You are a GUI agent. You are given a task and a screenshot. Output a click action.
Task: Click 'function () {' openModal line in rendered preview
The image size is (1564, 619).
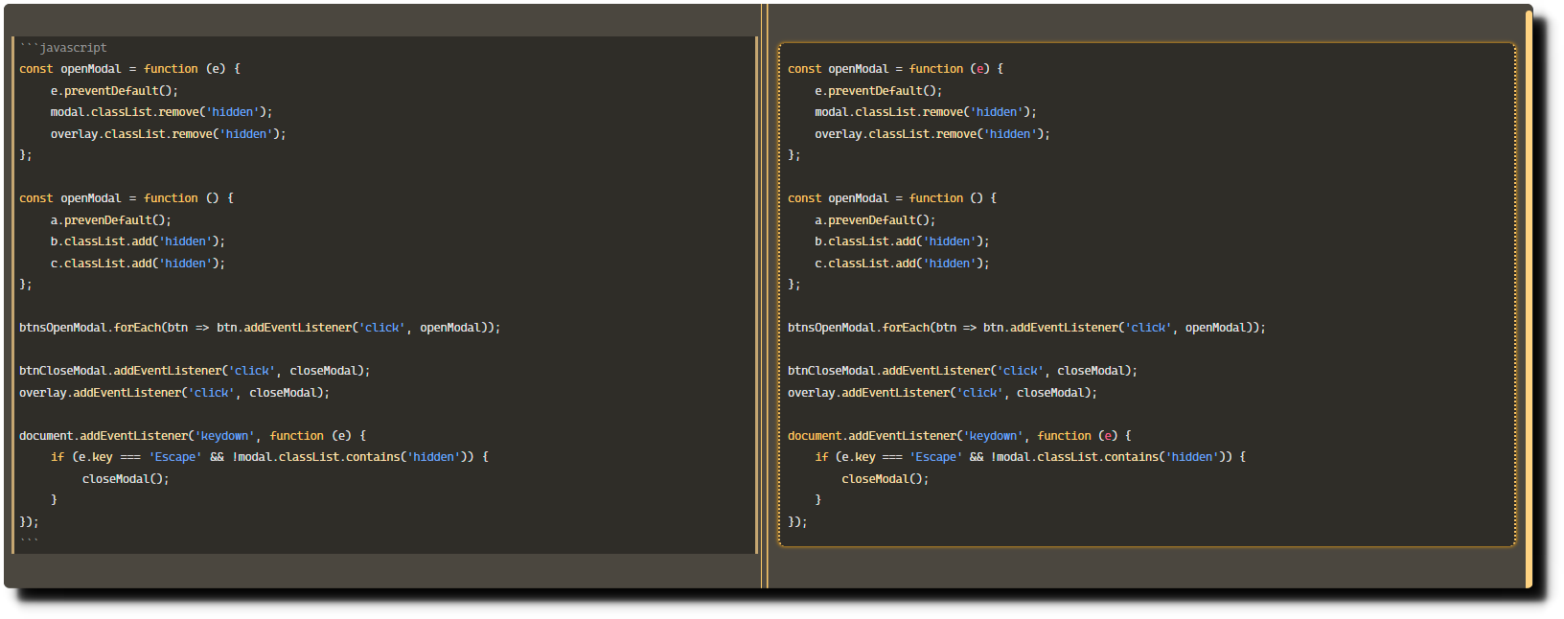click(x=892, y=198)
